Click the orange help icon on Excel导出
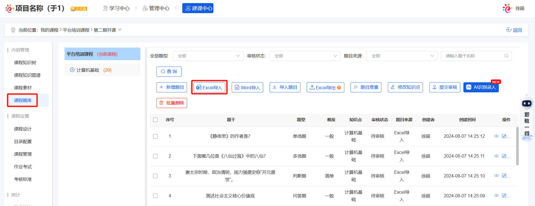This screenshot has height=206, width=535. coord(339,88)
